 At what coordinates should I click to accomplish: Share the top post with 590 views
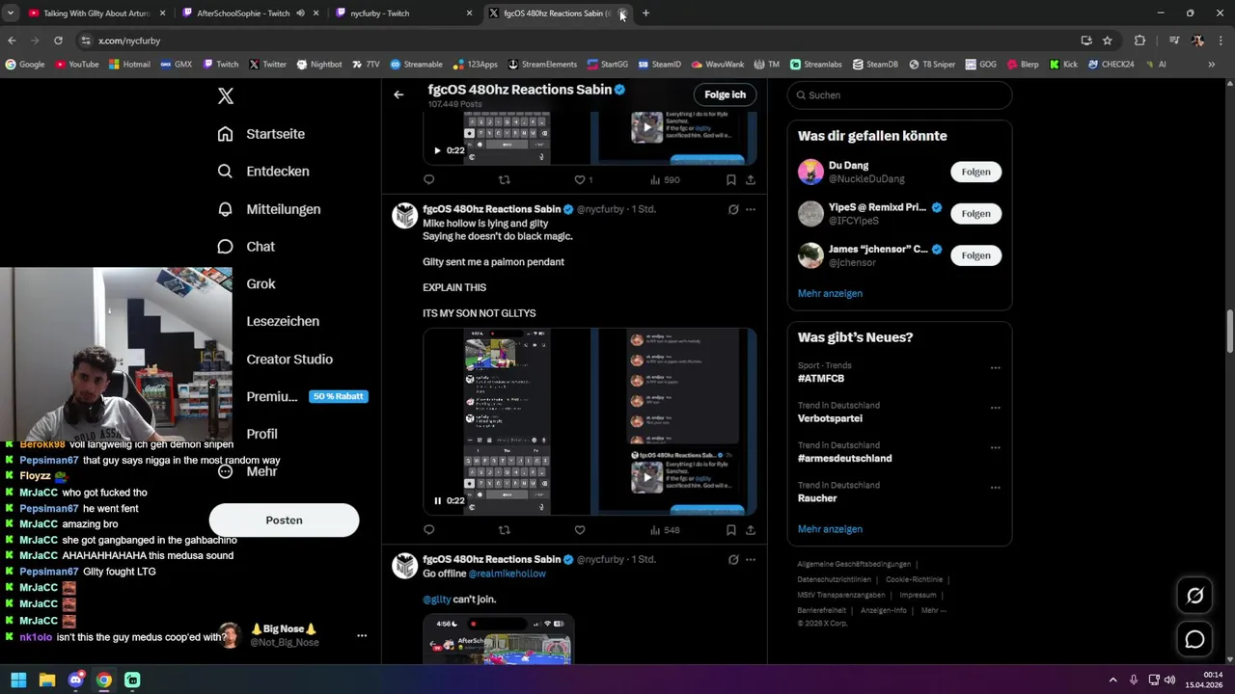750,179
